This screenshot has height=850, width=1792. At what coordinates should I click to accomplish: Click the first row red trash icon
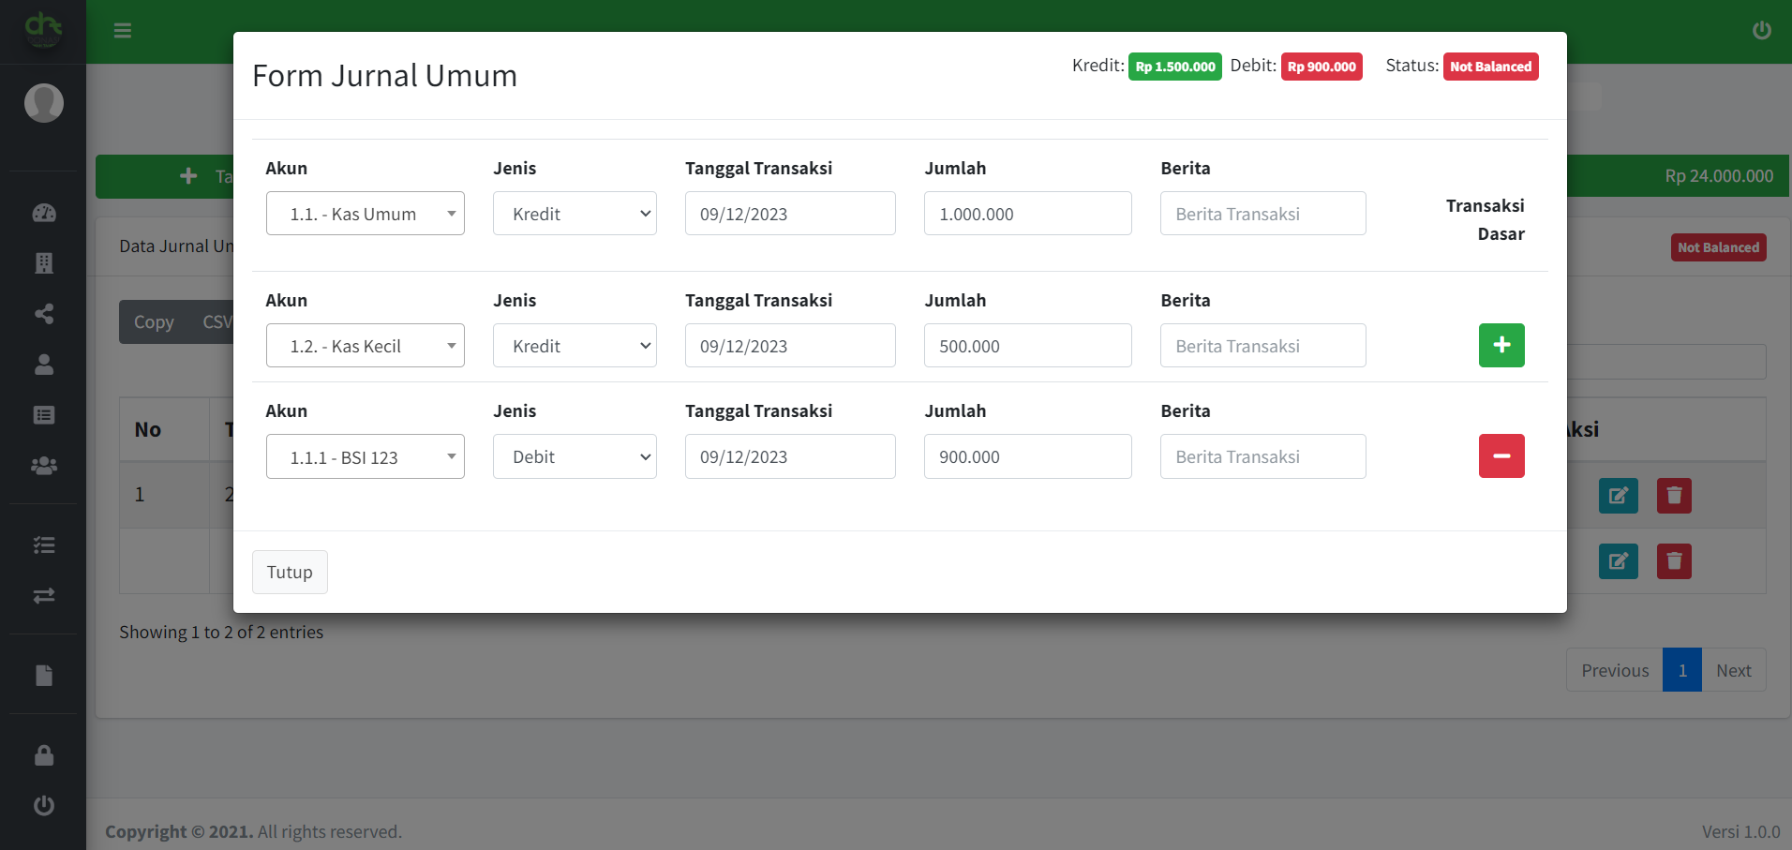(1673, 496)
